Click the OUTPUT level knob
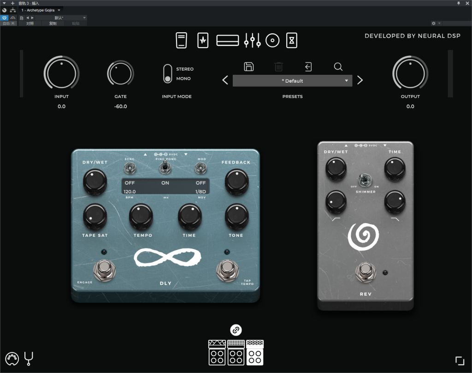472x373 pixels. [x=410, y=73]
